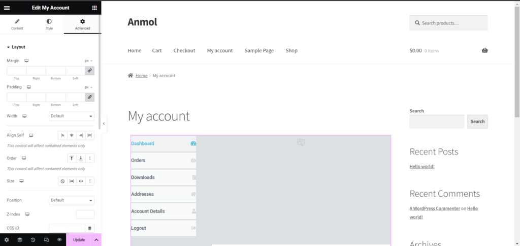Open the History icon
The width and height of the screenshot is (520, 246).
pyautogui.click(x=33, y=240)
